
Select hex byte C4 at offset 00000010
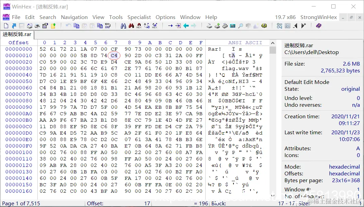point(114,55)
